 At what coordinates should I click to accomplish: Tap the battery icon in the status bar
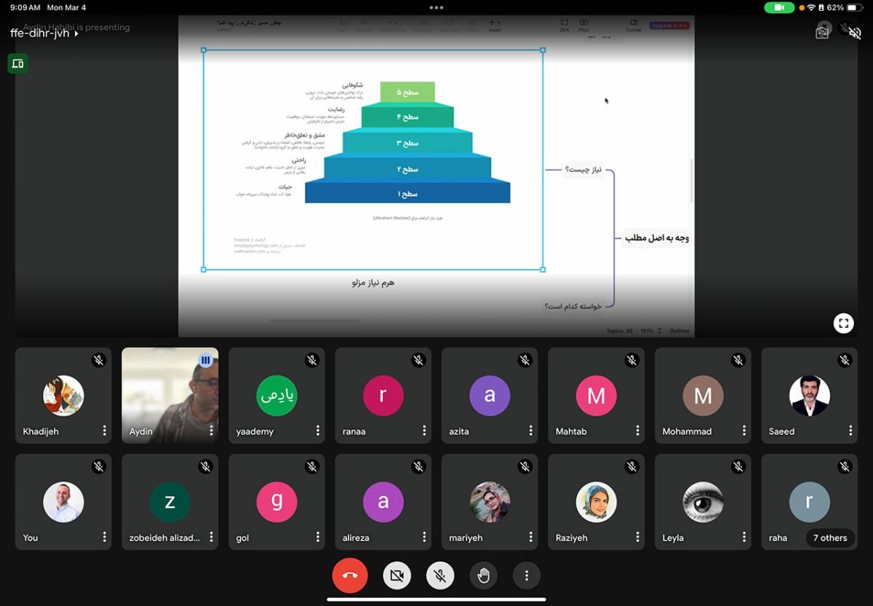[x=854, y=7]
